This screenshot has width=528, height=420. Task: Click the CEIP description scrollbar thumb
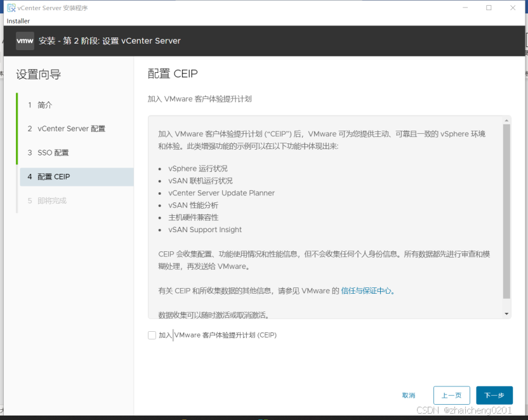[x=506, y=211]
